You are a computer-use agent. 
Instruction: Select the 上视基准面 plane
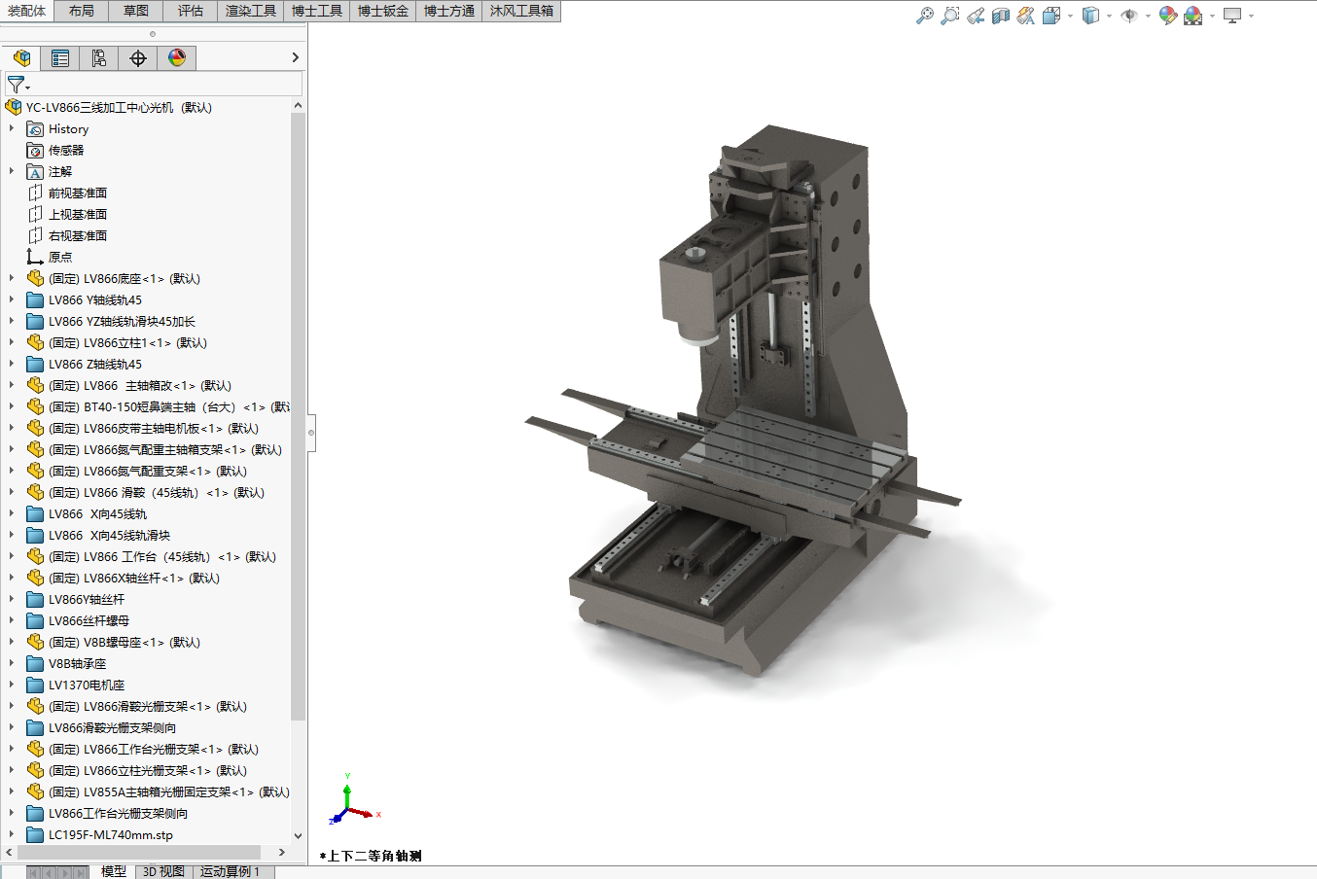coord(78,215)
